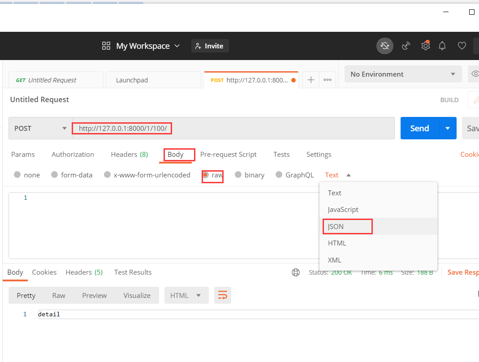This screenshot has height=362, width=479.
Task: Select the none body type radio
Action: coord(17,174)
